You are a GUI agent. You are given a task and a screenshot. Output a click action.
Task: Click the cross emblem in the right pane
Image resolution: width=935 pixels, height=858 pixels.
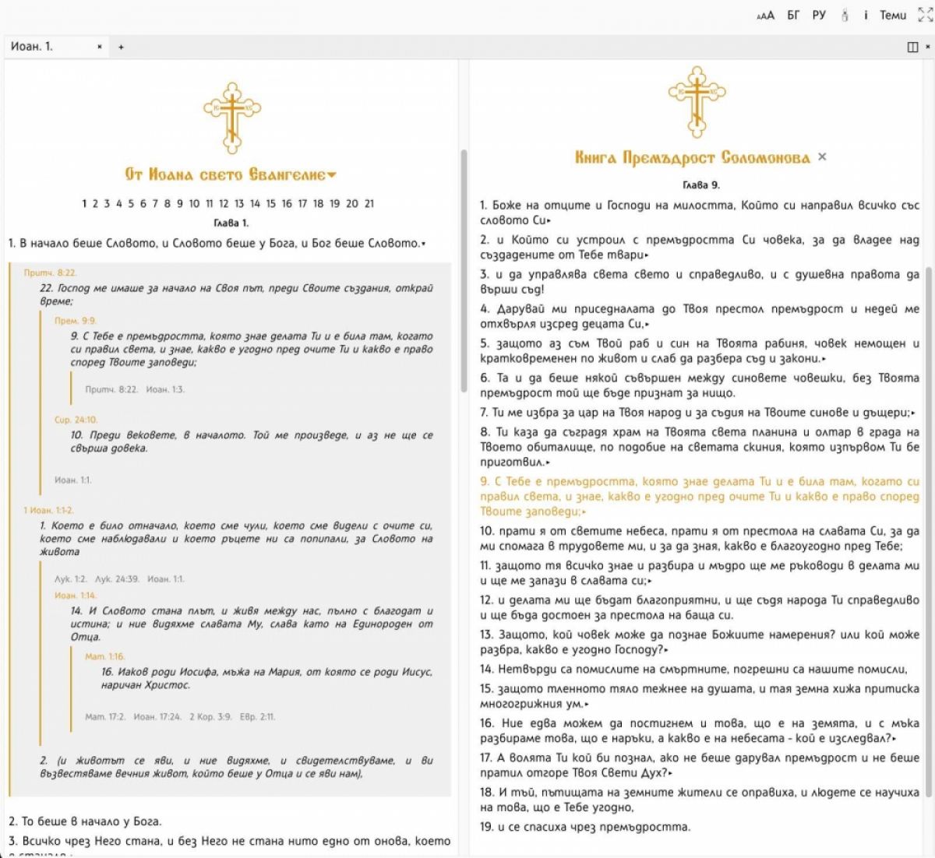tap(697, 101)
